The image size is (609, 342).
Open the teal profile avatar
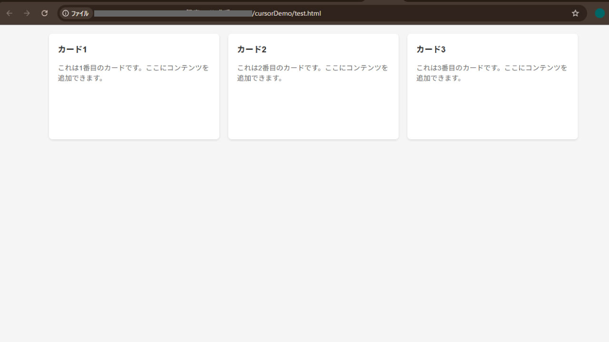(600, 13)
